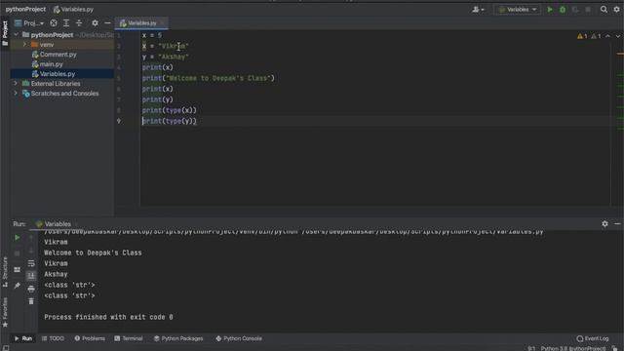Toggle soft-wrap in Run console
Viewport: 624px width, 351px height.
(31, 263)
